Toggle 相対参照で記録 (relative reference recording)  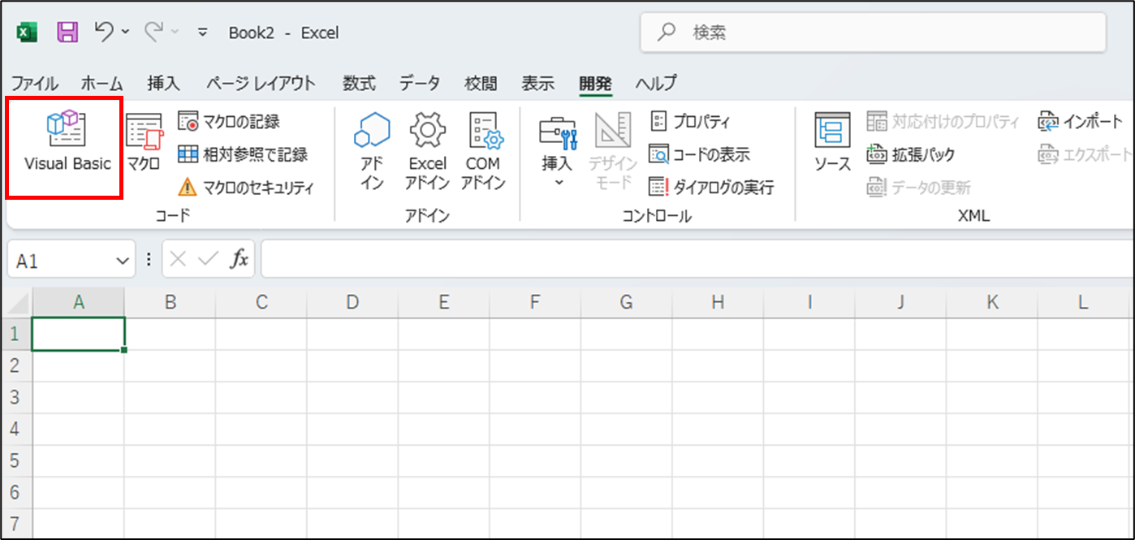(x=243, y=154)
